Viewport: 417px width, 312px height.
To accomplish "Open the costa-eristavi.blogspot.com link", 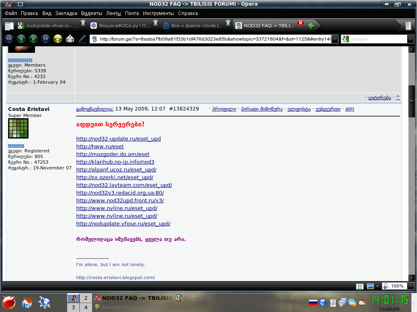I will point(115,277).
